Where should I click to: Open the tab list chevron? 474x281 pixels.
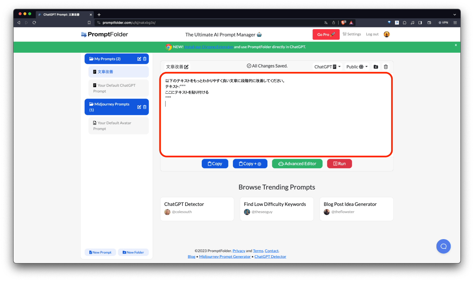coord(455,15)
